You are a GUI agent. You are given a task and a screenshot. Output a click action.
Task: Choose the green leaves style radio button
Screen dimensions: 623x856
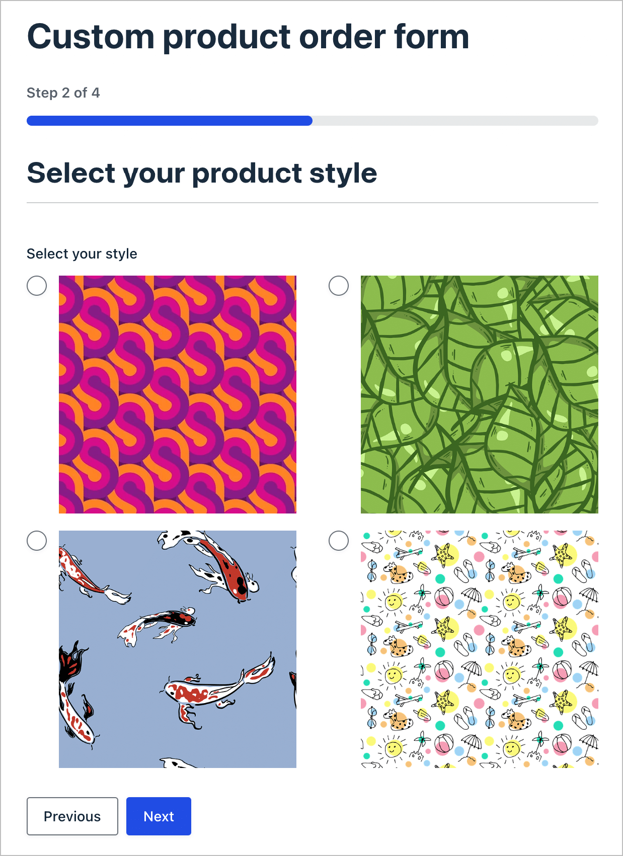339,286
